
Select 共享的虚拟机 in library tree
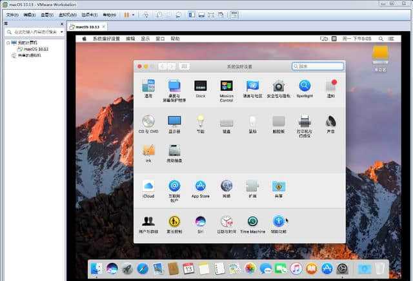click(x=26, y=55)
